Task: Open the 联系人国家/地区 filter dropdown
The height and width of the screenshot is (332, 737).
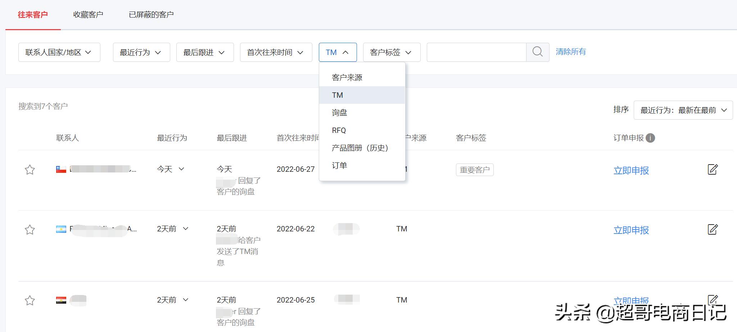Action: [59, 52]
